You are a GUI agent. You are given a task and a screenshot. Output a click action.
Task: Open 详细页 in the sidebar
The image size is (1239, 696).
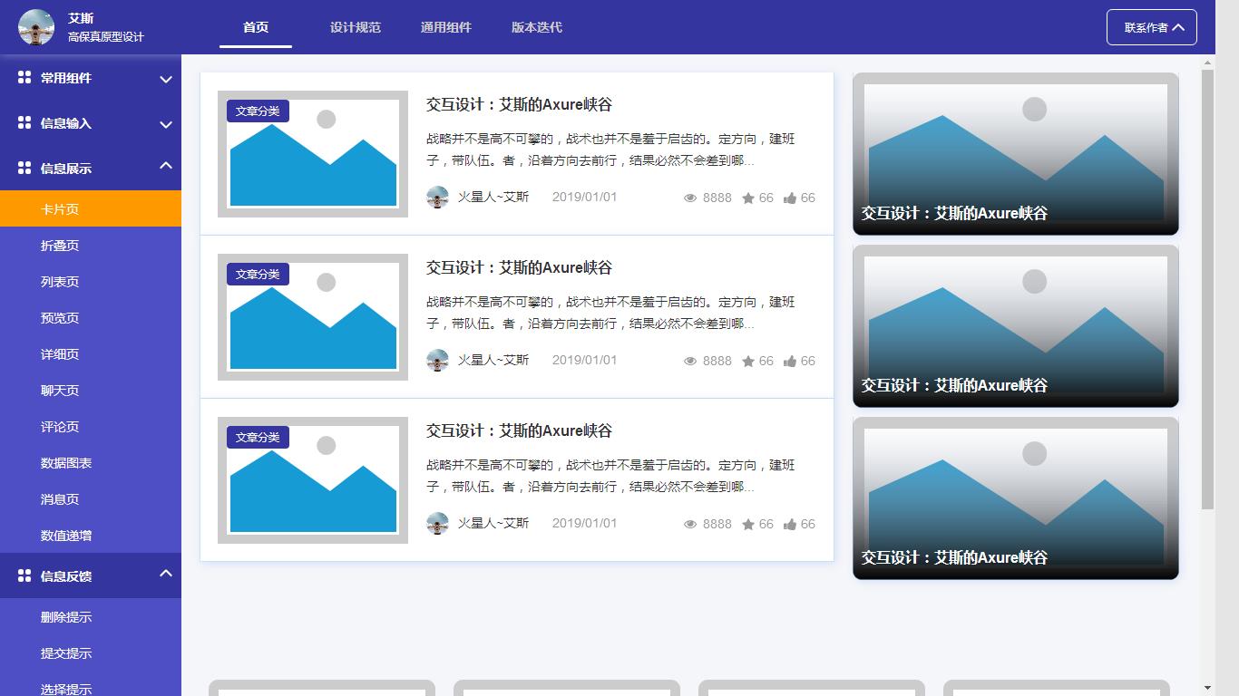point(91,354)
